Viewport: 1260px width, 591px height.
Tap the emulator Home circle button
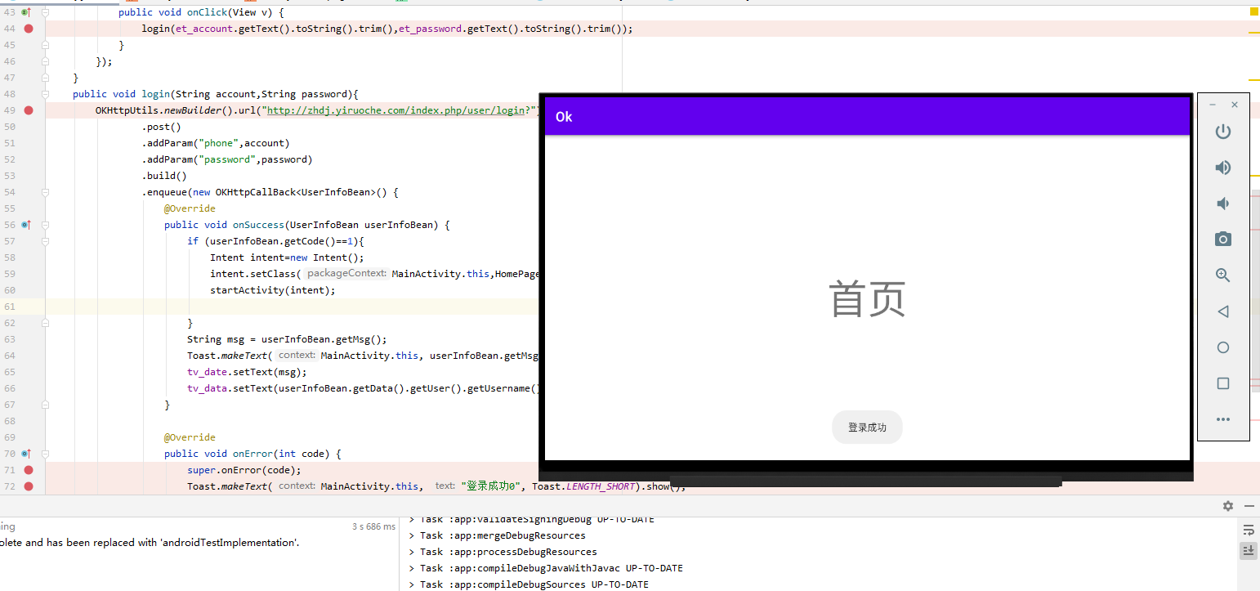tap(1223, 347)
